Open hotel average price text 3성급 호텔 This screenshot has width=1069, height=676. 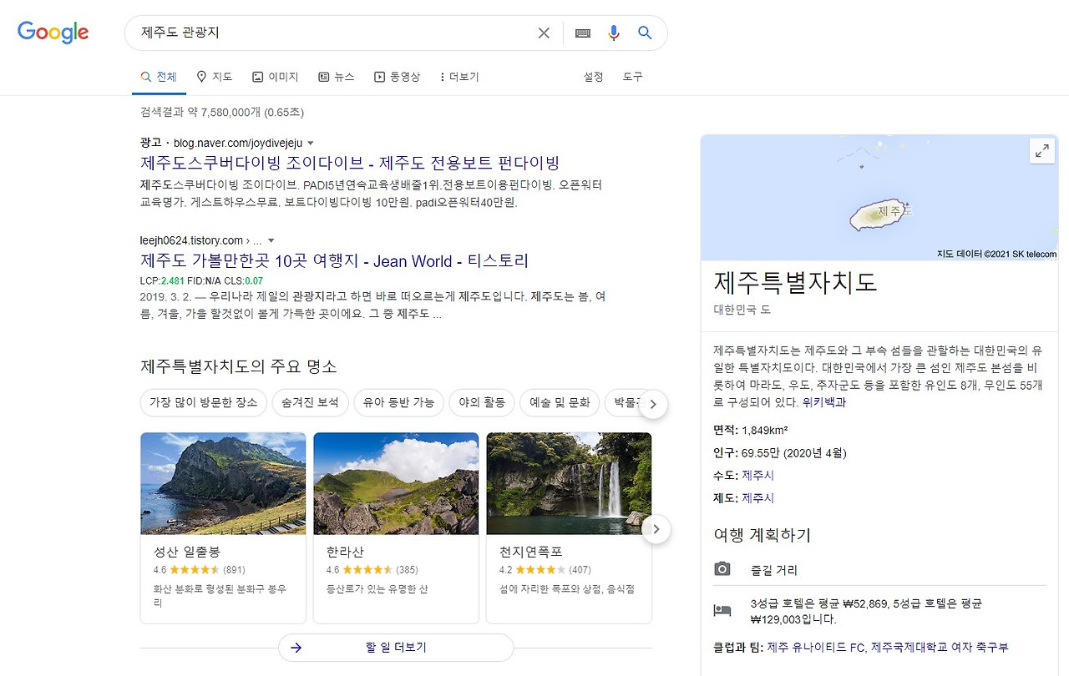pyautogui.click(x=867, y=612)
